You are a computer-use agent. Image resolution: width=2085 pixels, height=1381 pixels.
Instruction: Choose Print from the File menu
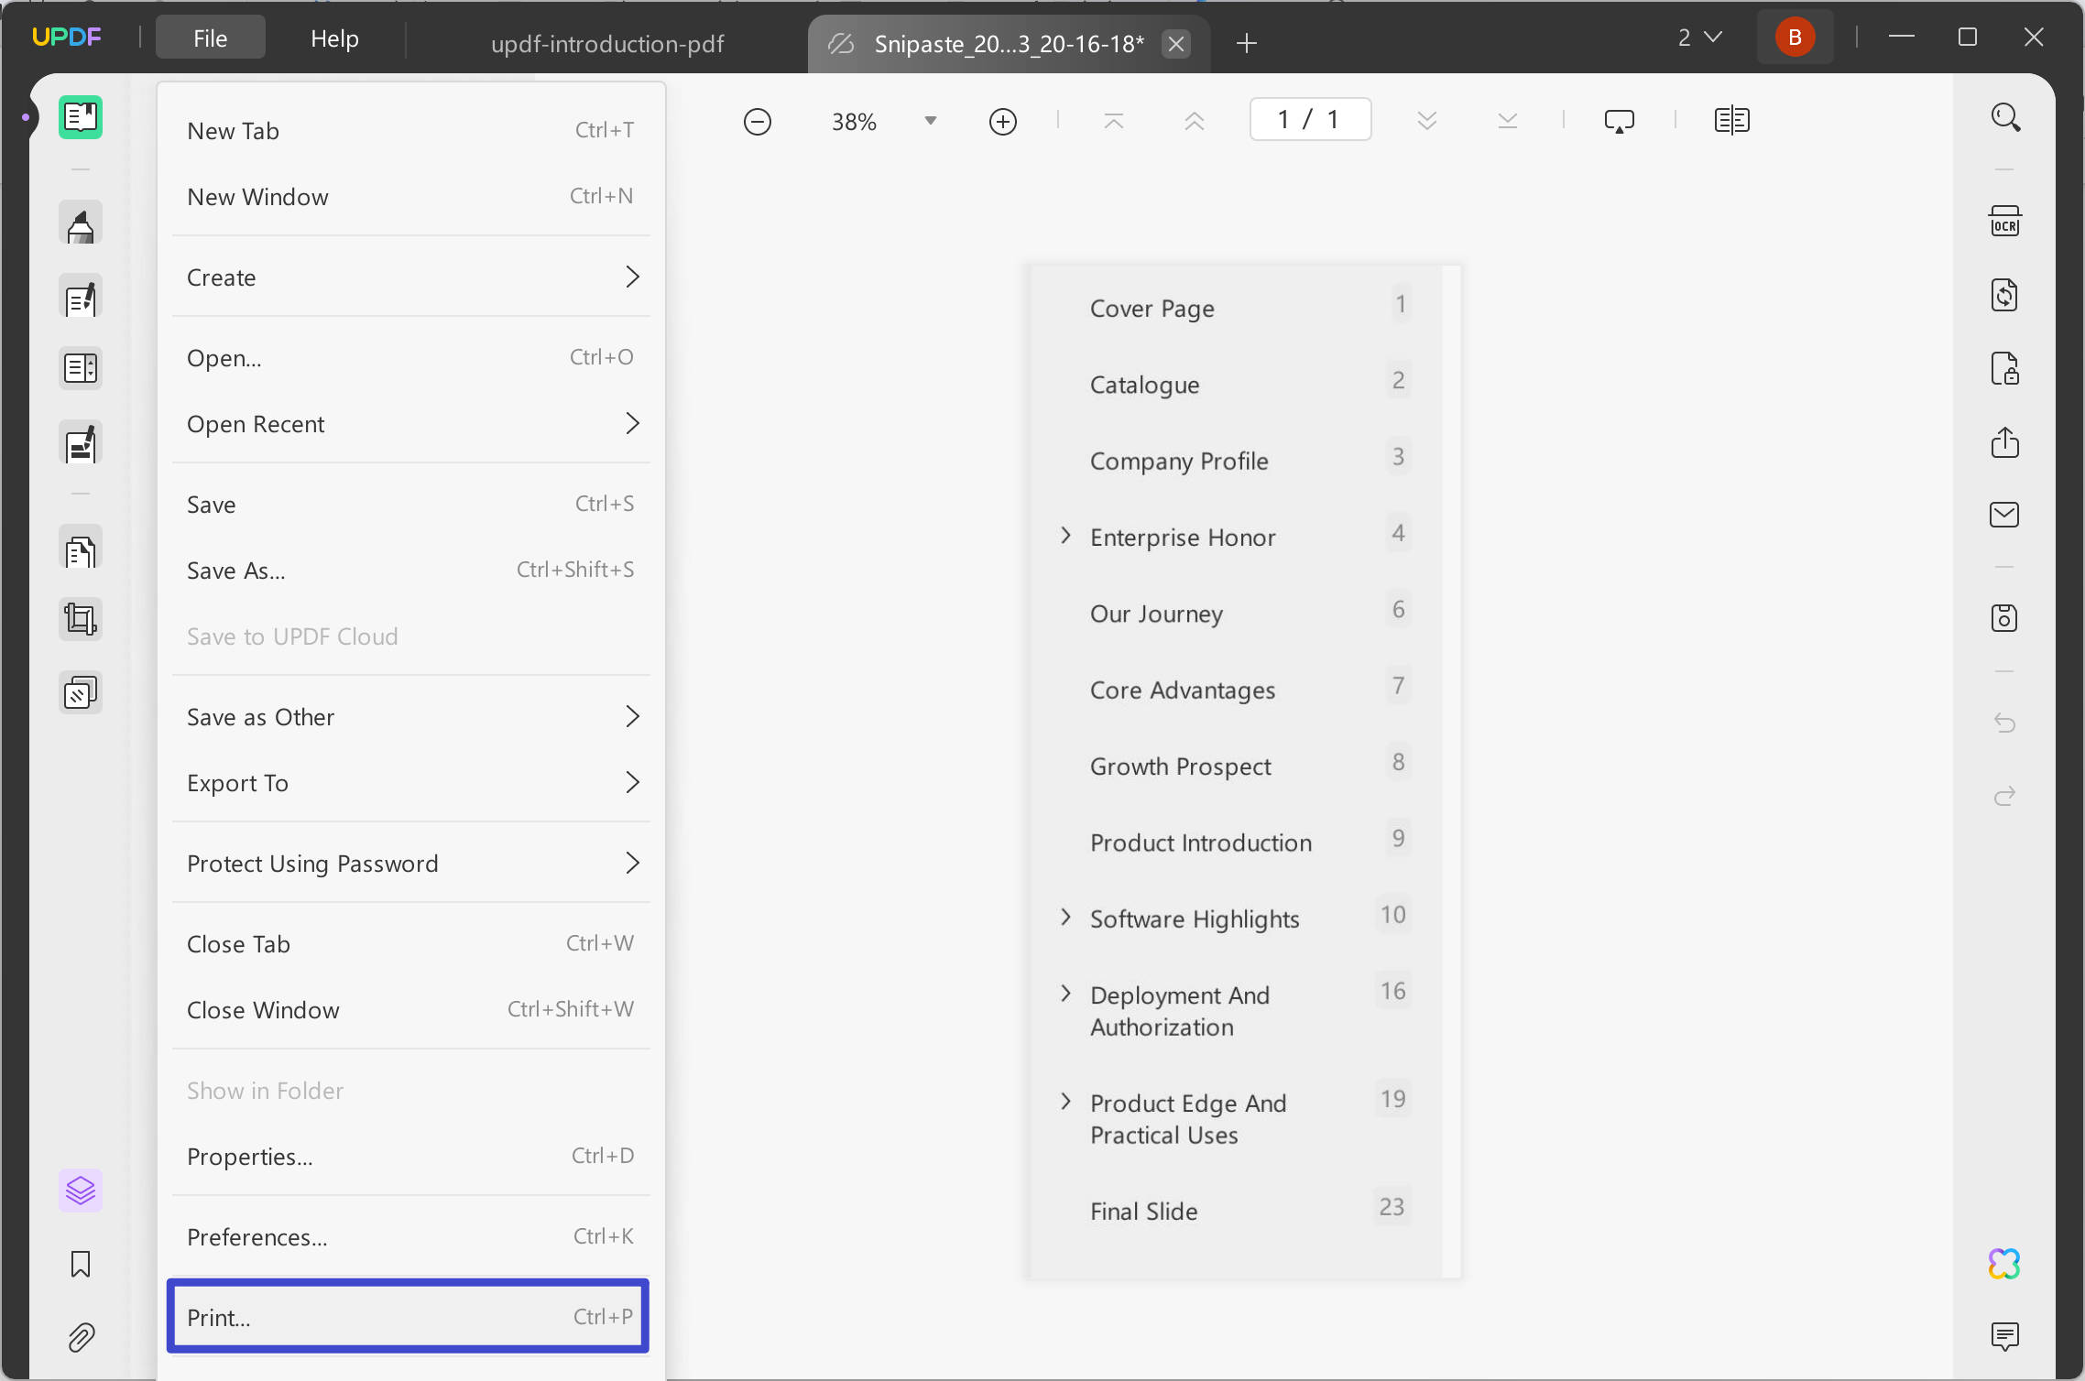tap(409, 1317)
